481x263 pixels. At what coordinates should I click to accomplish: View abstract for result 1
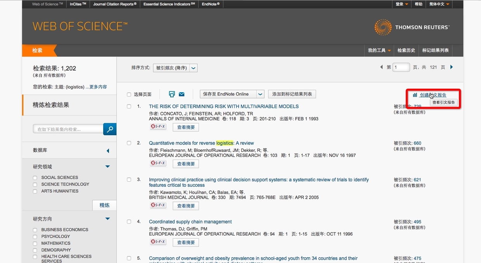point(186,127)
